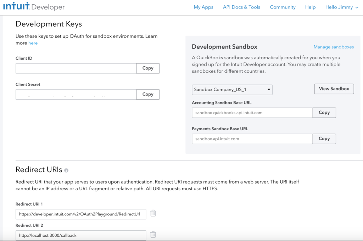Image resolution: width=363 pixels, height=241 pixels.
Task: Click the Development Sandbox heading
Action: point(224,46)
